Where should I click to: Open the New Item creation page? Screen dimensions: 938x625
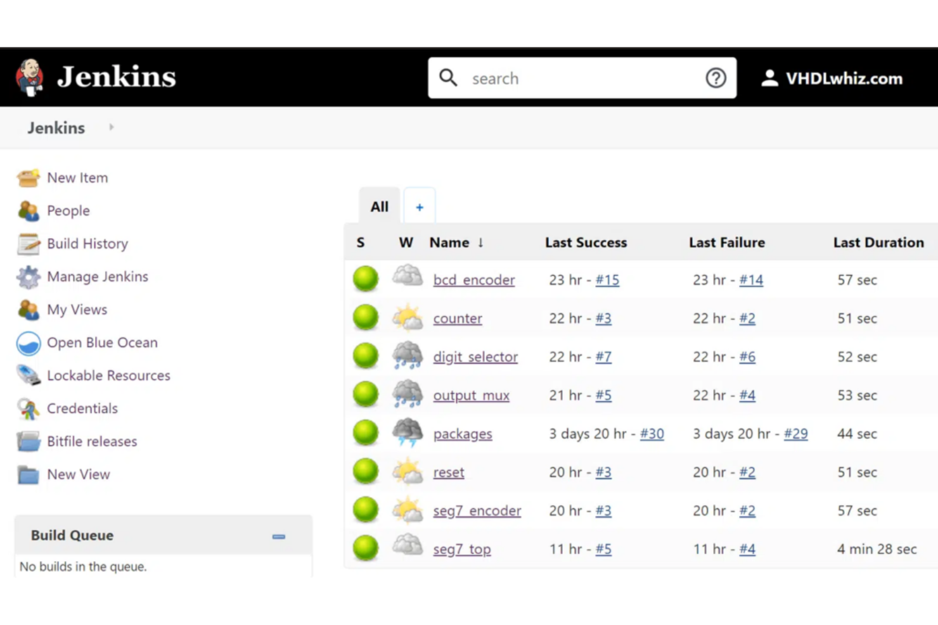pyautogui.click(x=77, y=177)
